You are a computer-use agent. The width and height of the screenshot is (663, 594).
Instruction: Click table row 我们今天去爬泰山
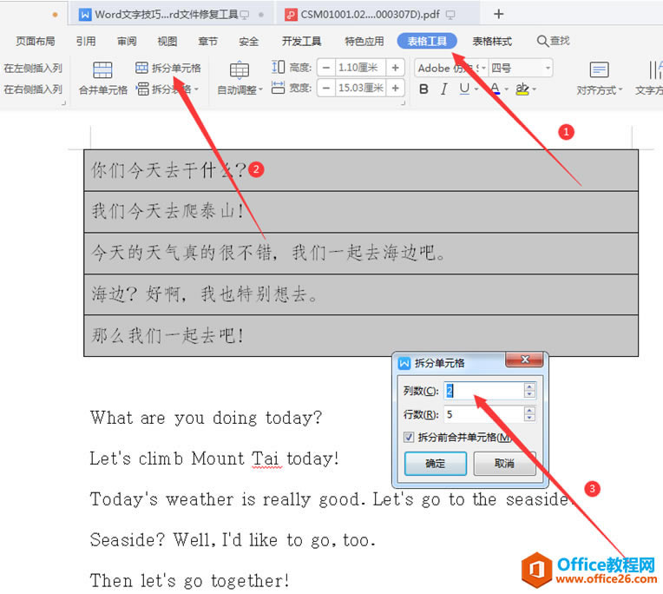(361, 212)
